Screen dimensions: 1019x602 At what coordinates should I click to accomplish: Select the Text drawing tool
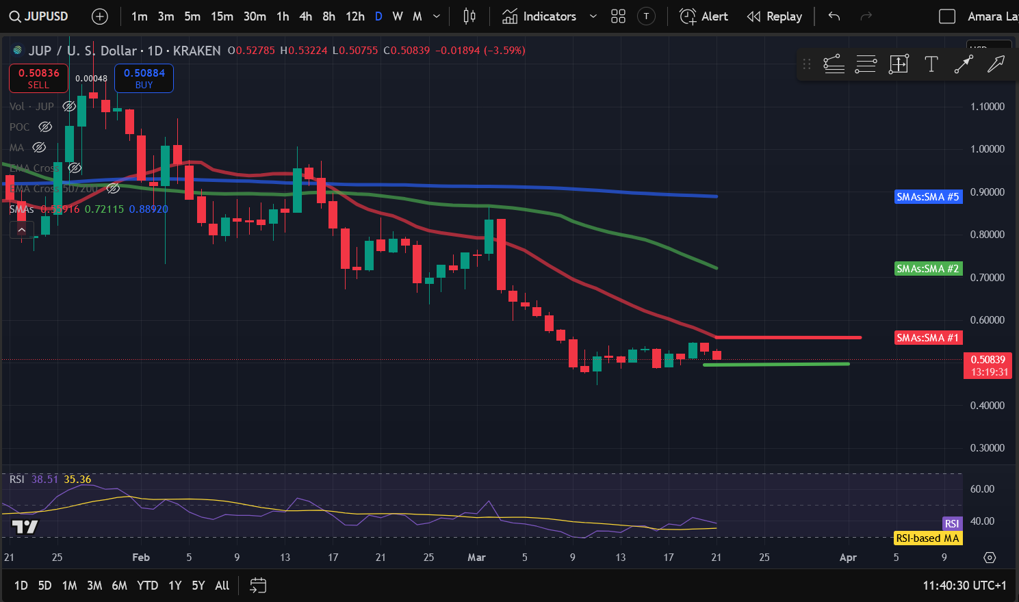[x=931, y=64]
